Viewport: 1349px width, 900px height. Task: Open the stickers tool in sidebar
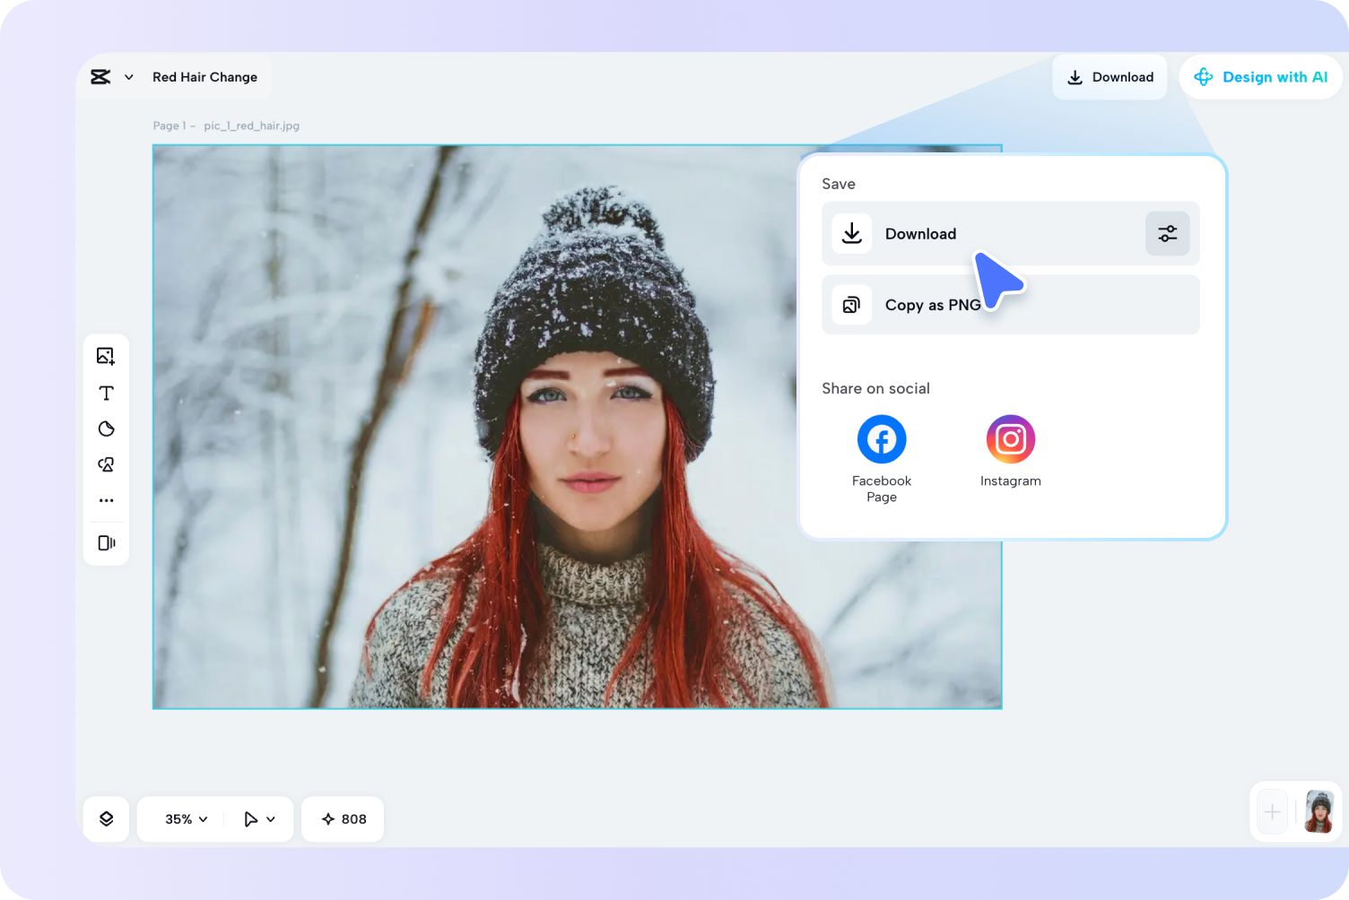coord(106,428)
